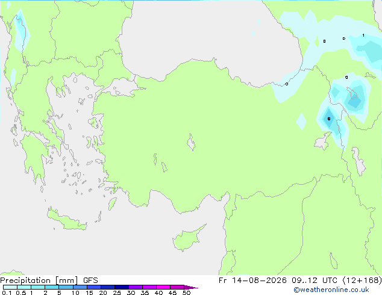
Task: Click the 35–40 mm legend color swatch
Action: (x=149, y=287)
